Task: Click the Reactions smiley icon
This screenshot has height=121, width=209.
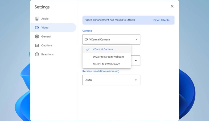Action: pyautogui.click(x=37, y=54)
